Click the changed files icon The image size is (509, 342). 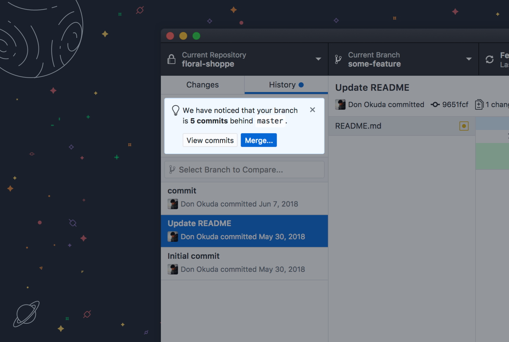point(479,105)
